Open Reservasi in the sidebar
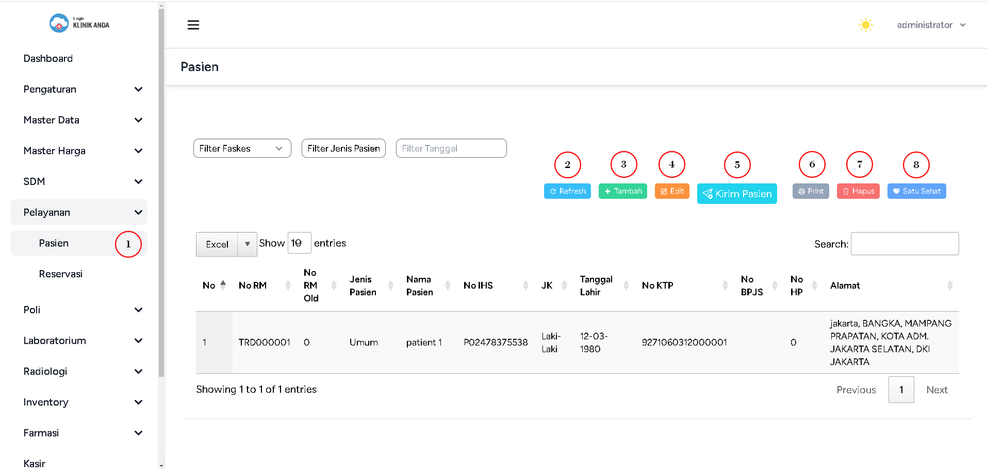 [x=61, y=274]
